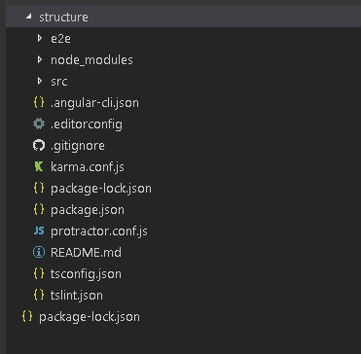Select the node_modules folder name
The image size is (361, 354).
91,60
